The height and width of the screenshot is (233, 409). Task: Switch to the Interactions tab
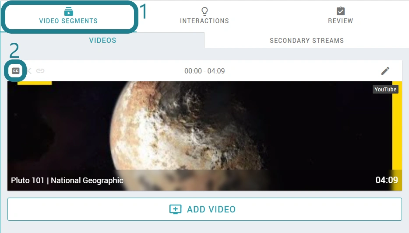204,16
